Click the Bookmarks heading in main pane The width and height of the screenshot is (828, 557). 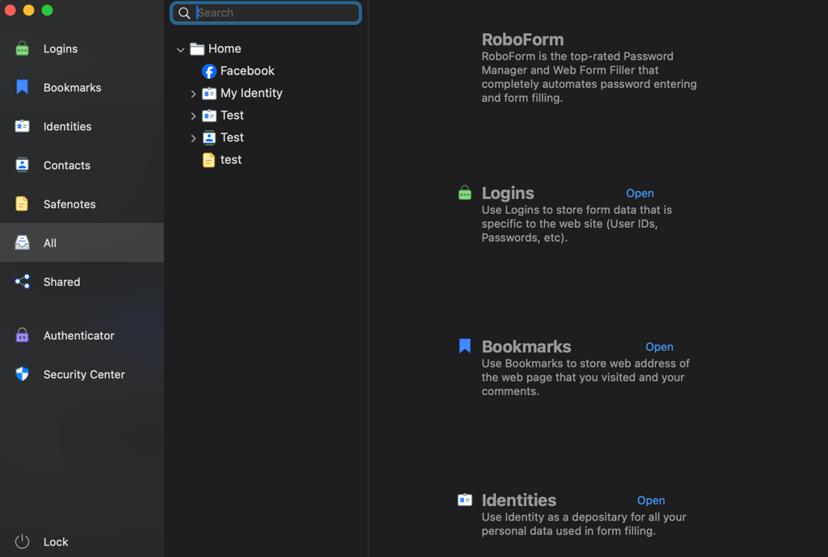coord(526,346)
